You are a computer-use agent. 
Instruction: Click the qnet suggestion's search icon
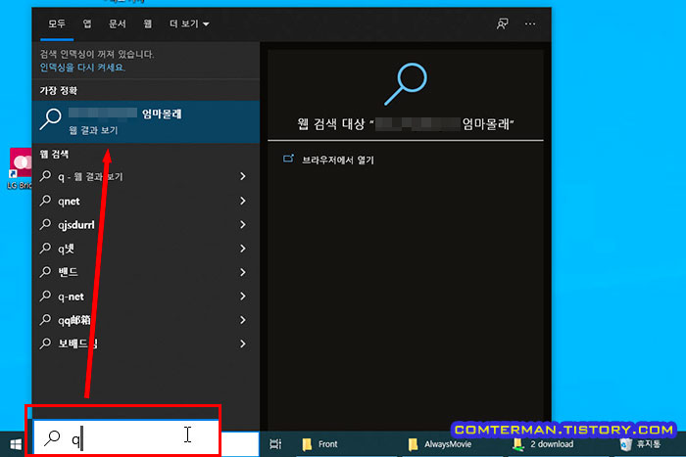point(45,200)
